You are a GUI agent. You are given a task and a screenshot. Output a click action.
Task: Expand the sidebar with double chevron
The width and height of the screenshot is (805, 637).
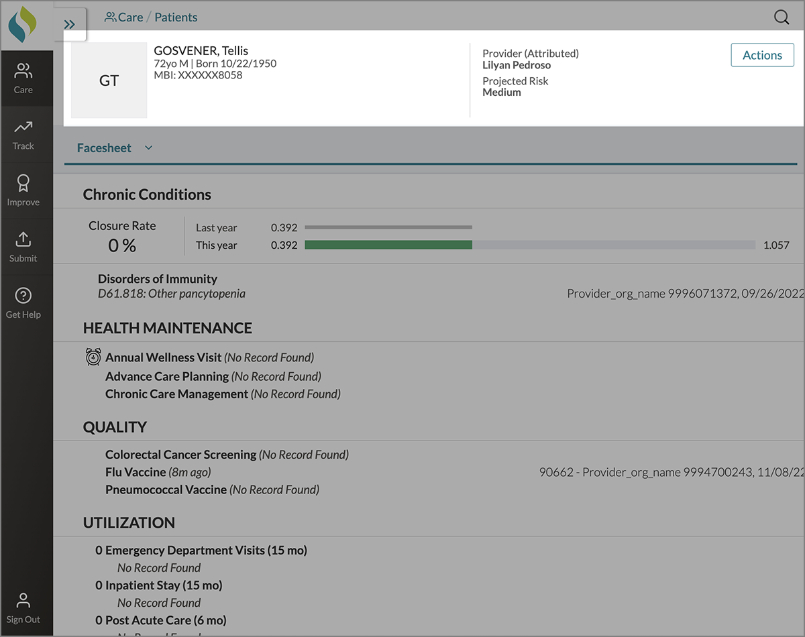tap(70, 25)
